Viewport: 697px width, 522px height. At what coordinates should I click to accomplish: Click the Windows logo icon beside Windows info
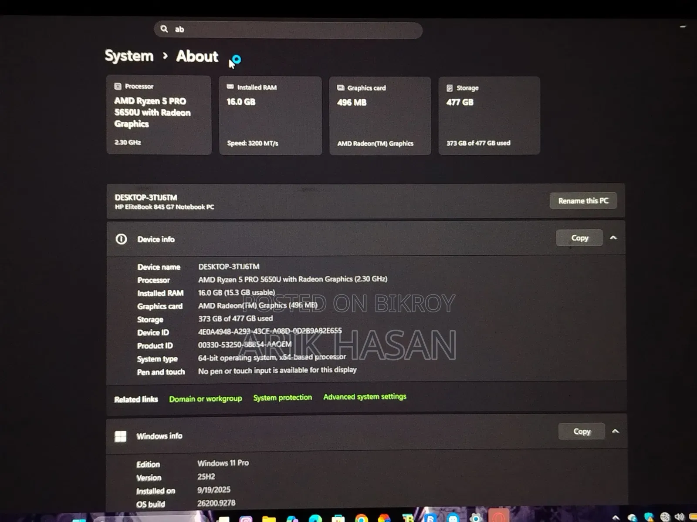tap(120, 436)
